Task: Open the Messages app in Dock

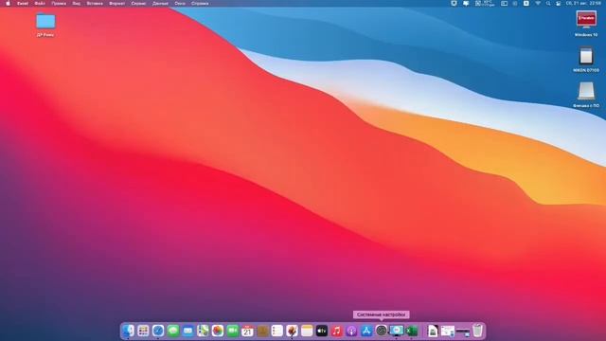Action: point(172,331)
